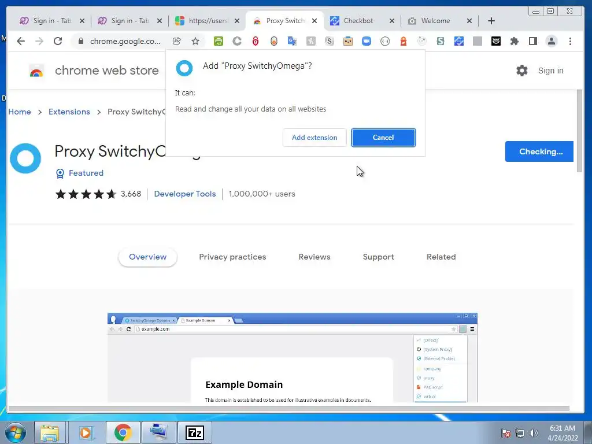Click the green printer extension icon

218,41
